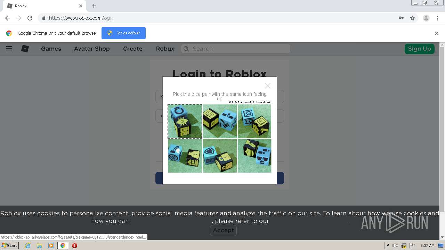
Task: Select the bottom-right dice pair image
Action: click(254, 156)
